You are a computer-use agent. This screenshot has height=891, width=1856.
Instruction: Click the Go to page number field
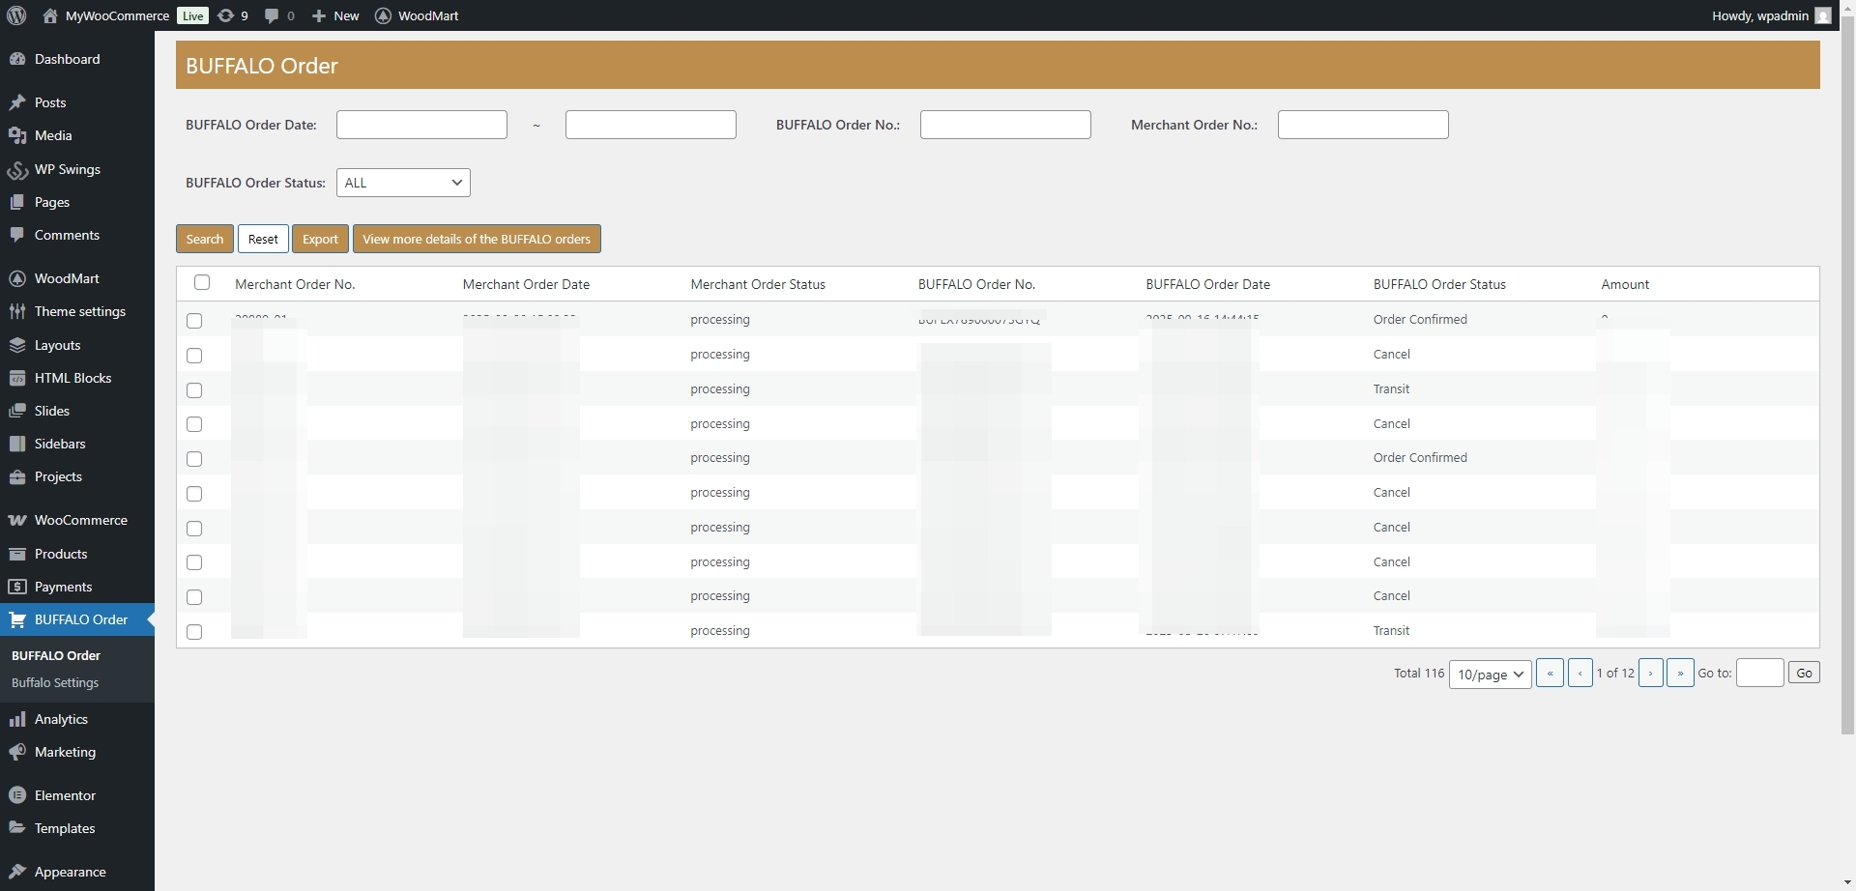coord(1760,673)
